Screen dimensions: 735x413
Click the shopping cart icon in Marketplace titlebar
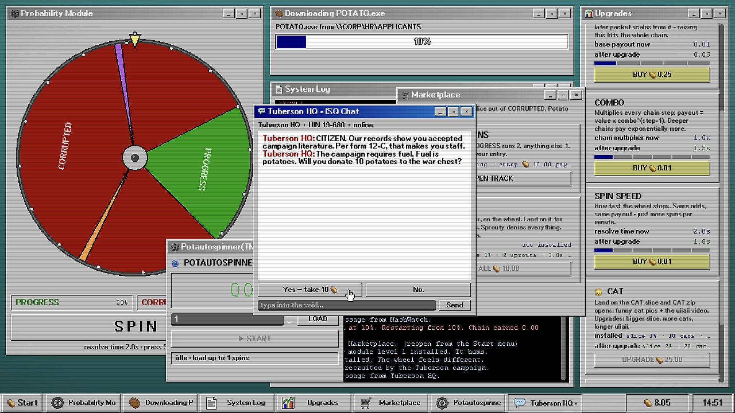pyautogui.click(x=405, y=95)
